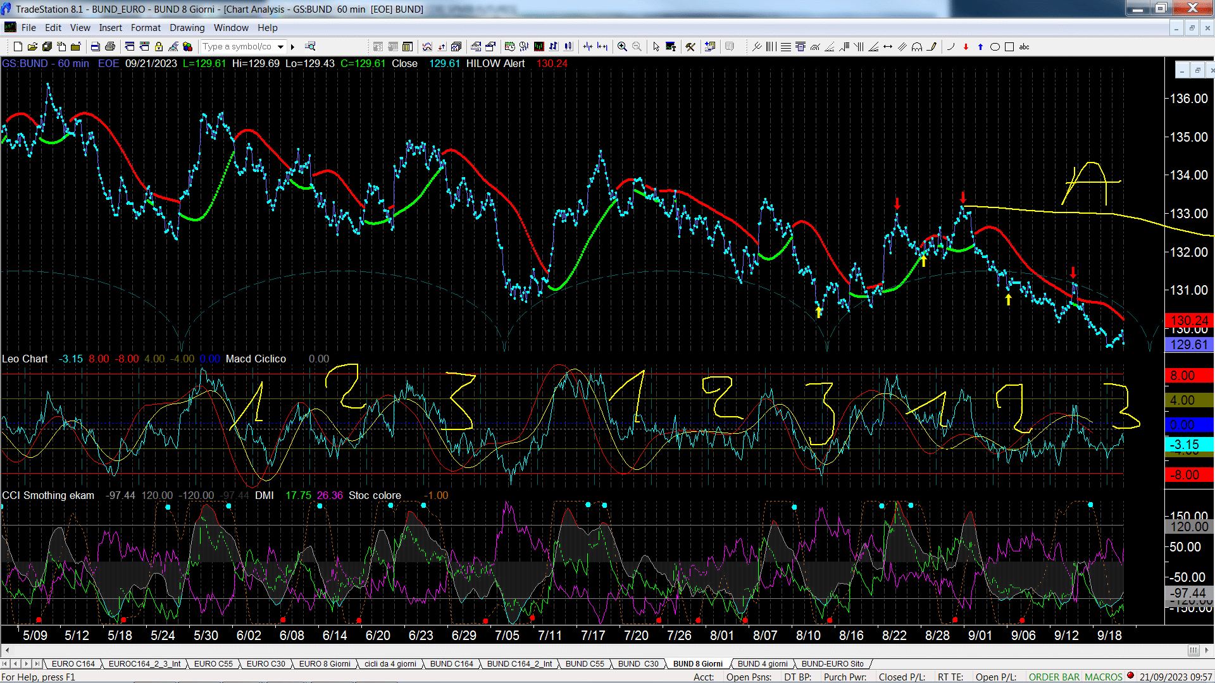Open the Drawing menu
This screenshot has height=683, width=1215.
pos(187,28)
